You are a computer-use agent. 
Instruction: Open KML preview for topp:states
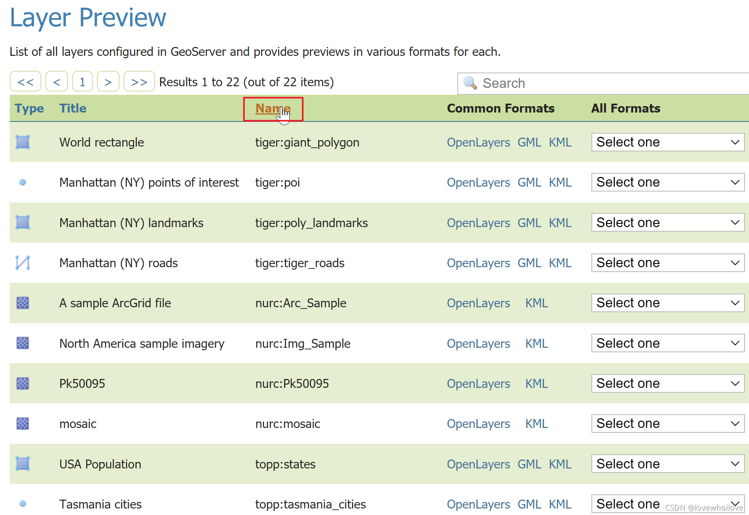point(560,464)
